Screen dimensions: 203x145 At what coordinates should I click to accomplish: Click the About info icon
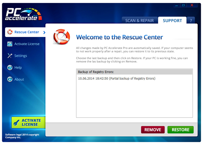(10, 79)
